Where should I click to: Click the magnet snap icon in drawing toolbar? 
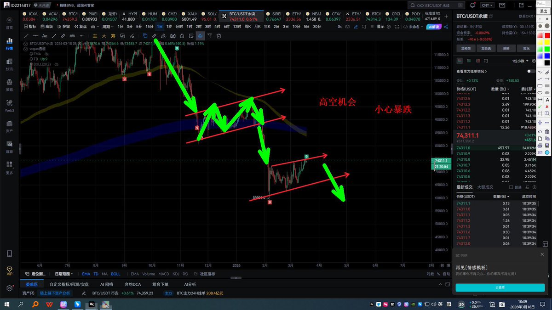tap(200, 36)
